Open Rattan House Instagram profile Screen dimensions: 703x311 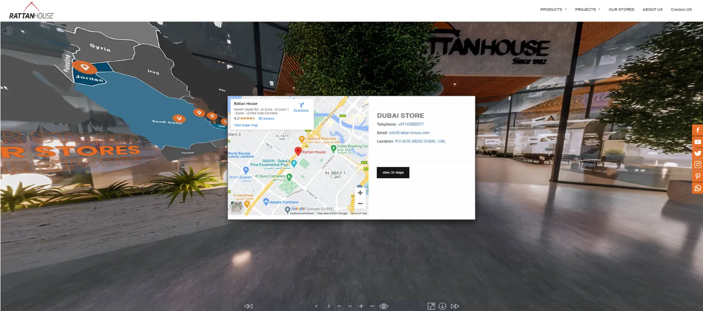coord(698,165)
